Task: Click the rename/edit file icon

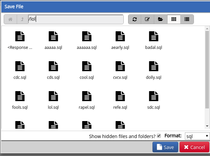Action: point(147,19)
